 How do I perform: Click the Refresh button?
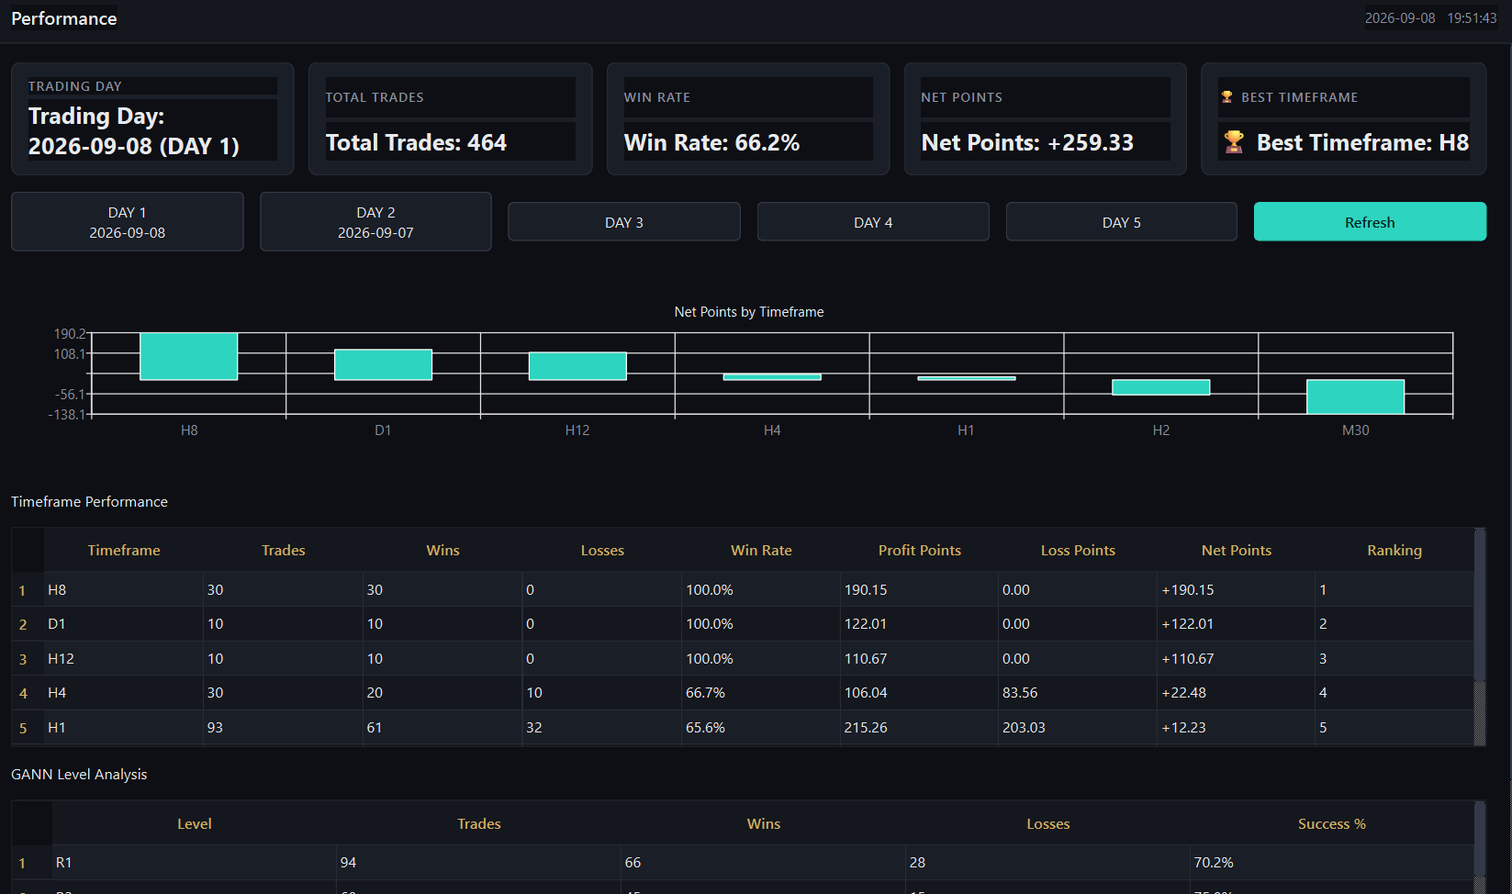[x=1370, y=222]
